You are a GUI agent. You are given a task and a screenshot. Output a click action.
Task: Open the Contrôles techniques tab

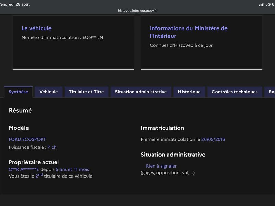tap(235, 92)
